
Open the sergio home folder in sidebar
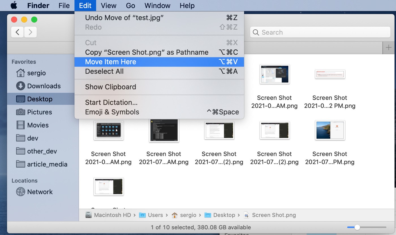pyautogui.click(x=36, y=73)
